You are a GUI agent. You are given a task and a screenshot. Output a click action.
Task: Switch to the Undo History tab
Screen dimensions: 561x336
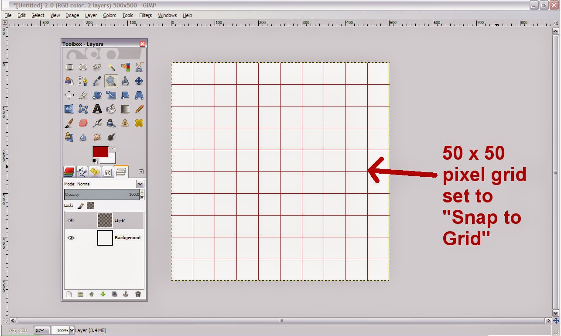[x=95, y=172]
